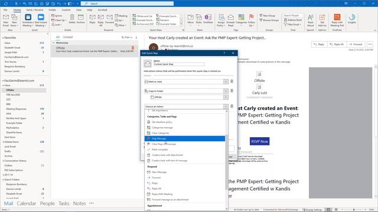Open the View ribbon tab

pos(79,10)
